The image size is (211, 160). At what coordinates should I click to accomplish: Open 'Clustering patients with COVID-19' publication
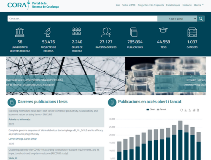point(54,152)
